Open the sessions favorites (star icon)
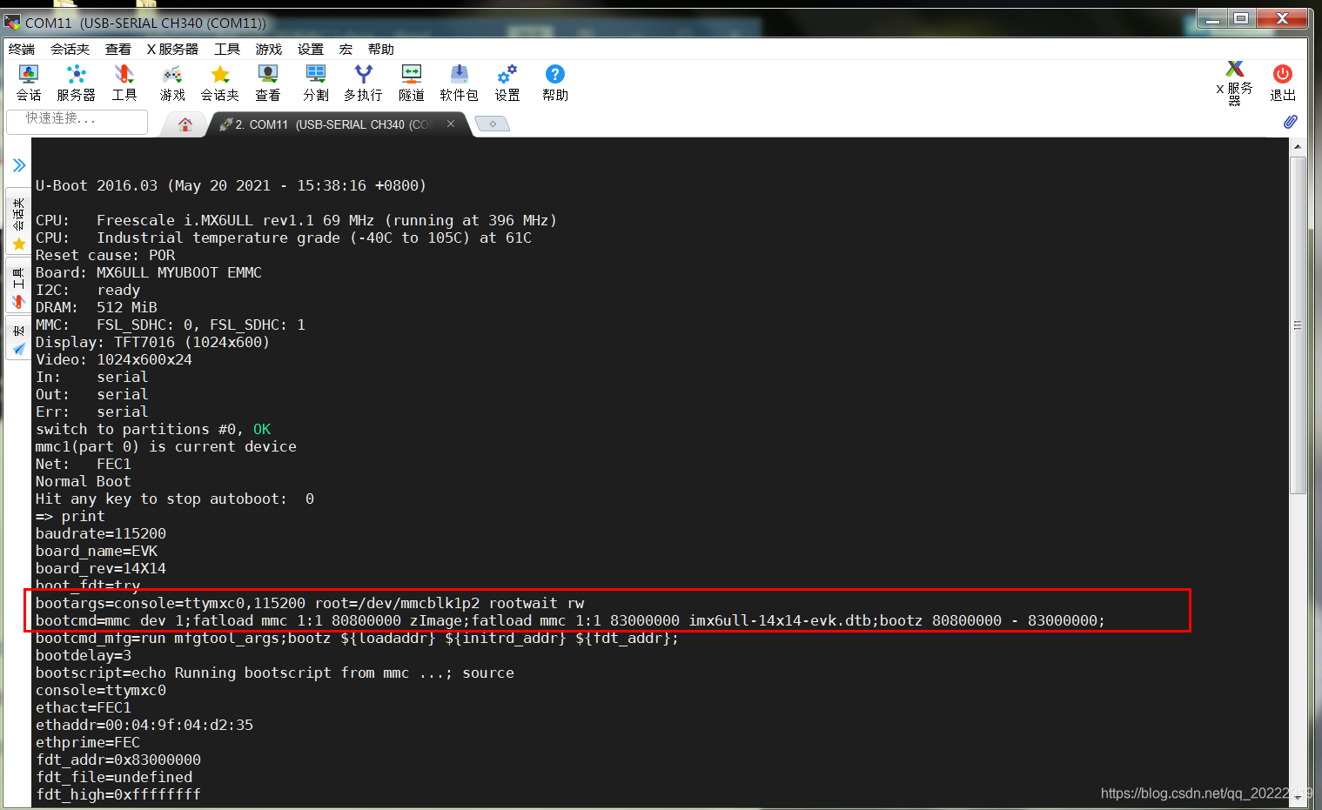The width and height of the screenshot is (1322, 810). coord(219,83)
